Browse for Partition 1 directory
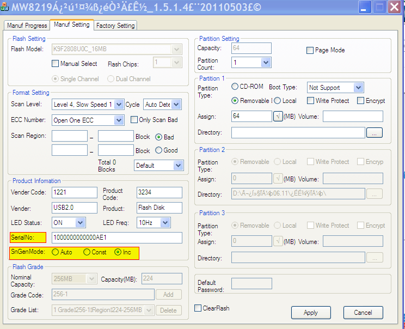405x329 pixels. (x=375, y=133)
